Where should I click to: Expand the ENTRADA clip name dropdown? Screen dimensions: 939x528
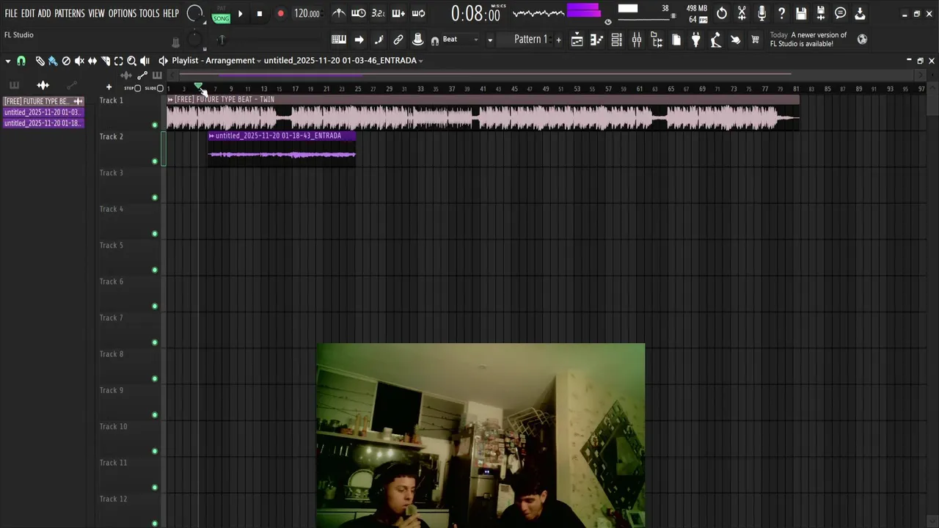point(420,61)
